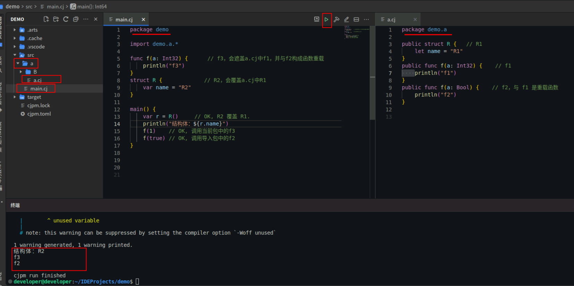Click 'cjpm run finished' in terminal
Image resolution: width=574 pixels, height=286 pixels.
(40, 276)
